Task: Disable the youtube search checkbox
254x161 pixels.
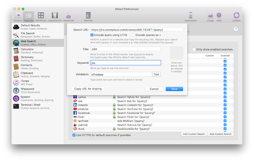Action: tap(225, 109)
